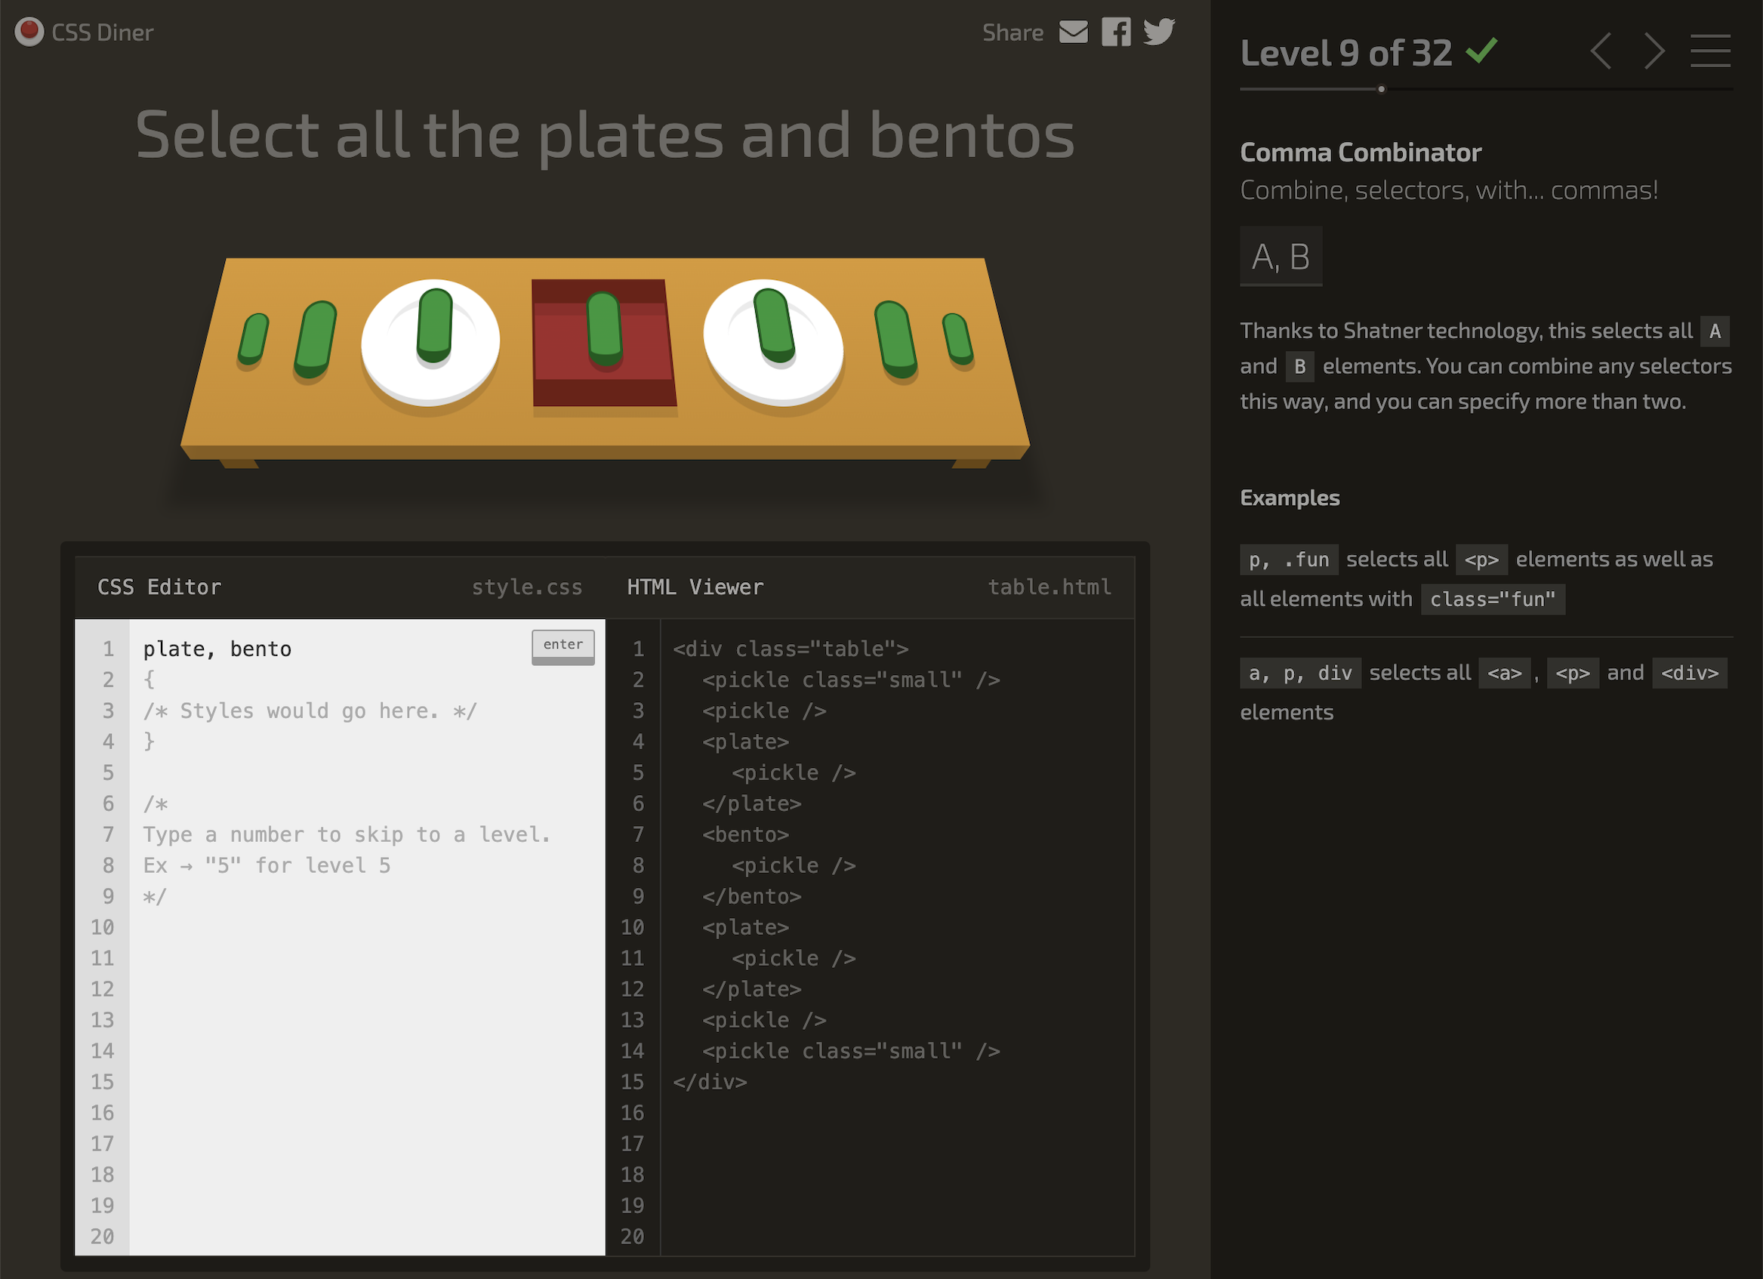Click the 'a, p, div' example code
Image resolution: width=1763 pixels, height=1279 pixels.
pyautogui.click(x=1300, y=673)
